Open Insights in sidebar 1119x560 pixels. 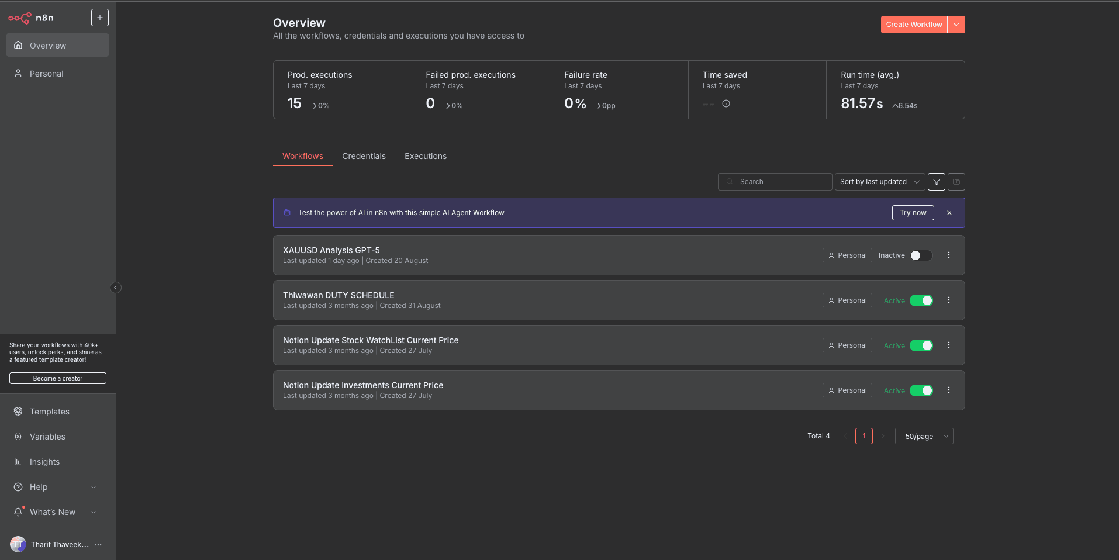pyautogui.click(x=57, y=462)
